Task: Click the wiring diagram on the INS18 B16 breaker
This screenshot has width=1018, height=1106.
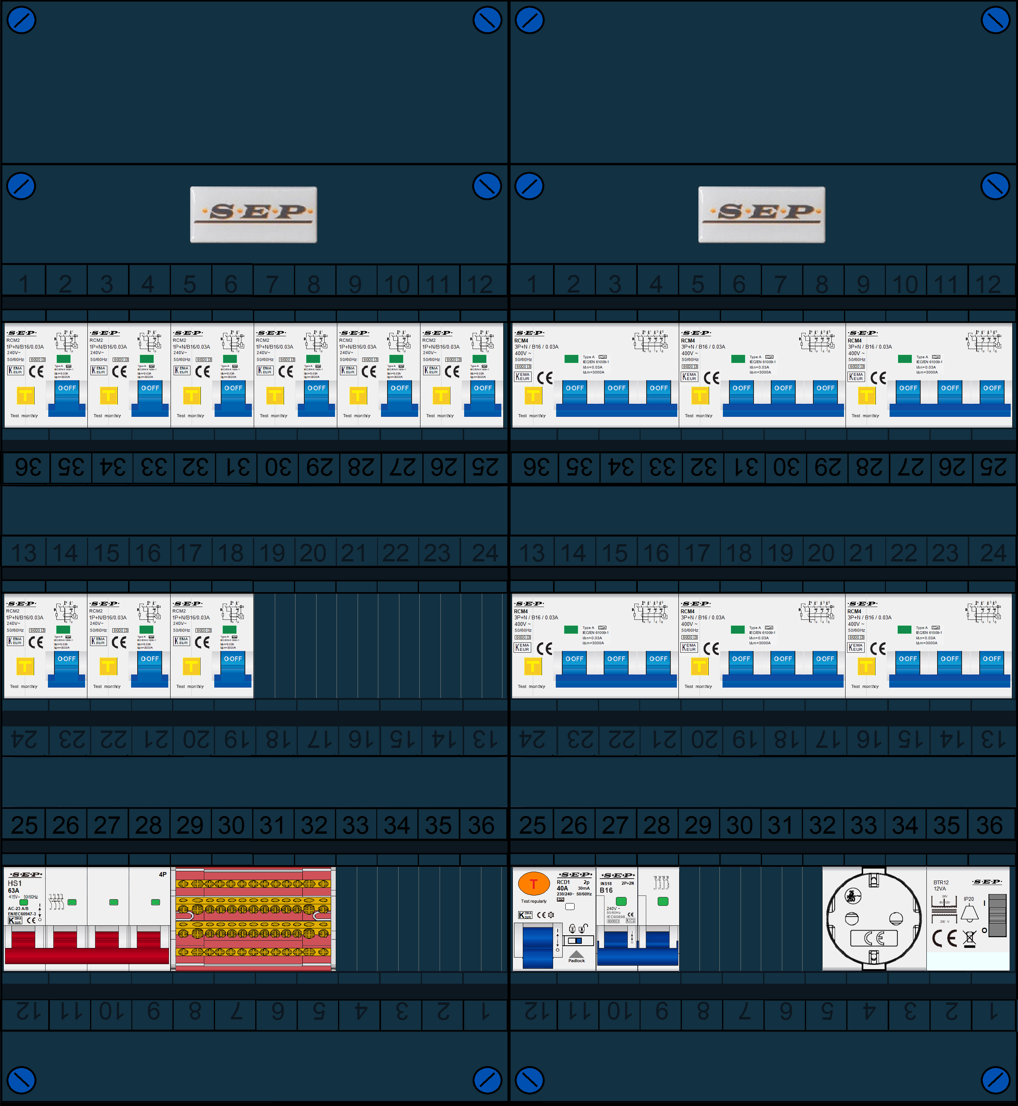Action: click(662, 883)
